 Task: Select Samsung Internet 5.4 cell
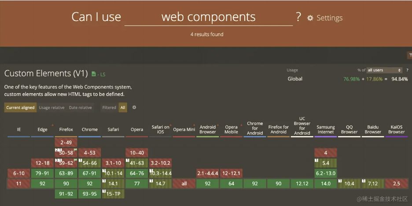click(x=326, y=163)
